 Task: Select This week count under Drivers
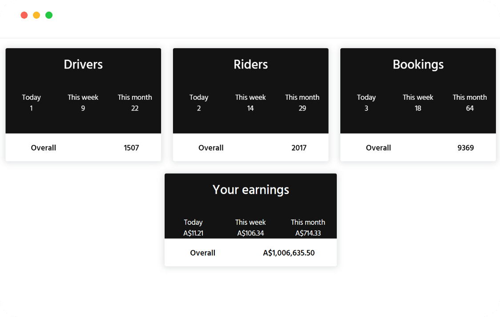pos(83,108)
